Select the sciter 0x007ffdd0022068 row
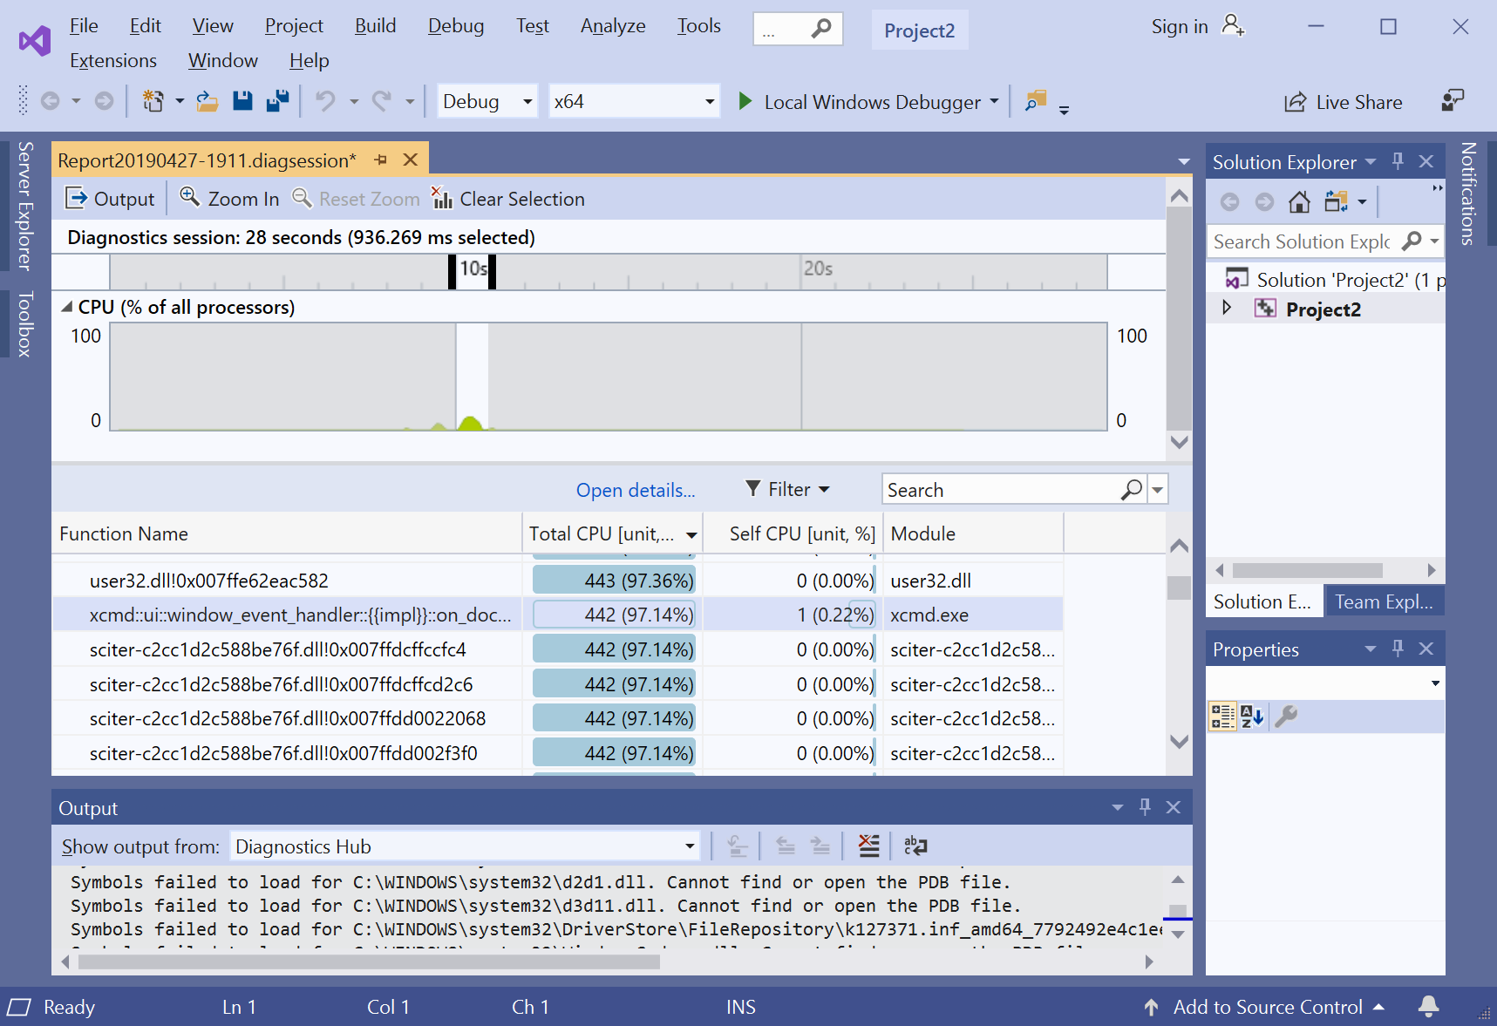 pos(557,718)
